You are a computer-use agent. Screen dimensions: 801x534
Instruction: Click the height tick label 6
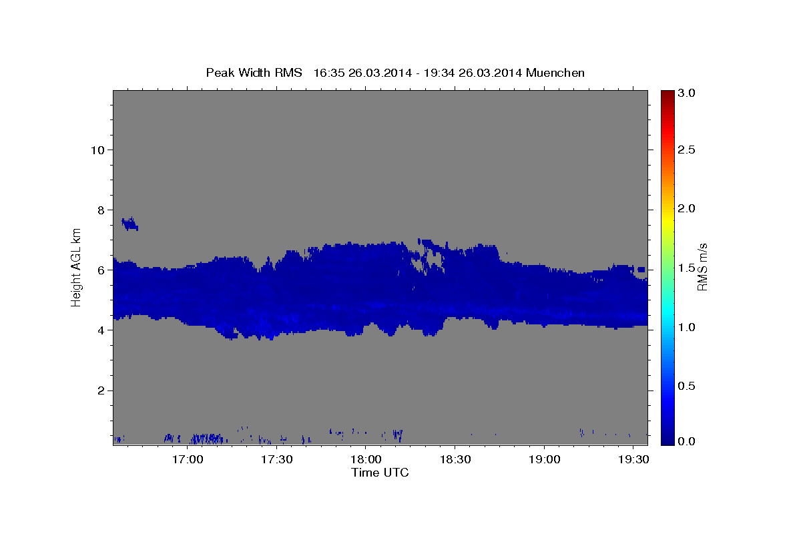click(100, 270)
